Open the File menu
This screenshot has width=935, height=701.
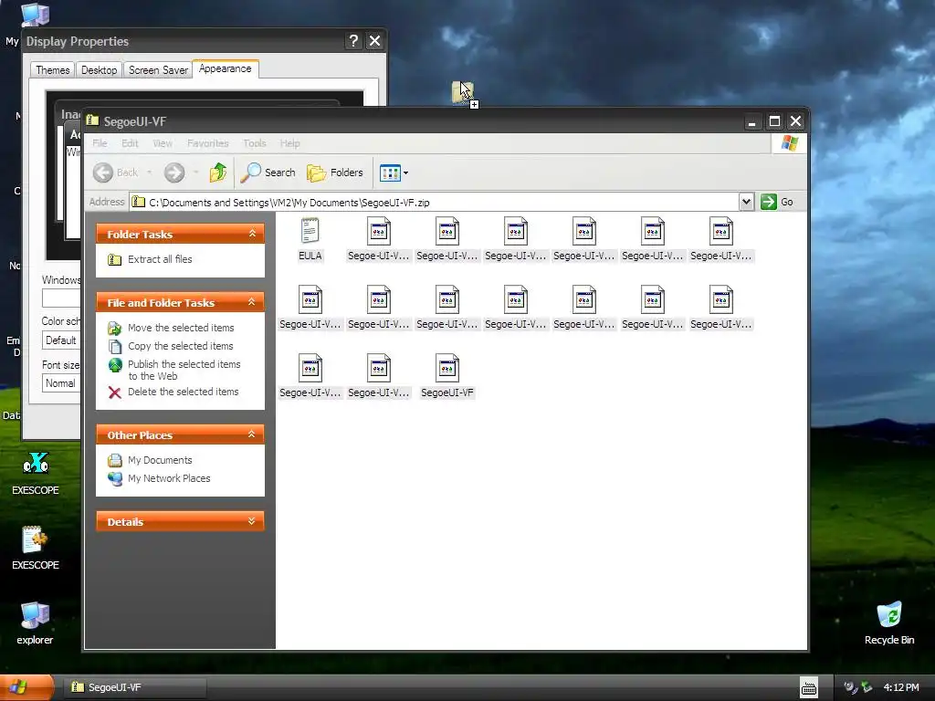[100, 143]
